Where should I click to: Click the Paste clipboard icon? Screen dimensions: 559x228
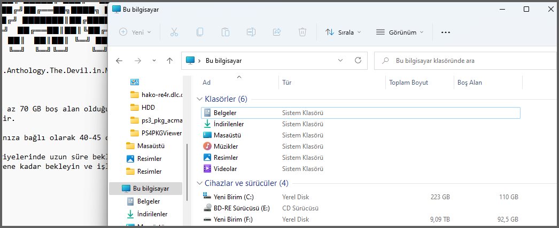226,32
